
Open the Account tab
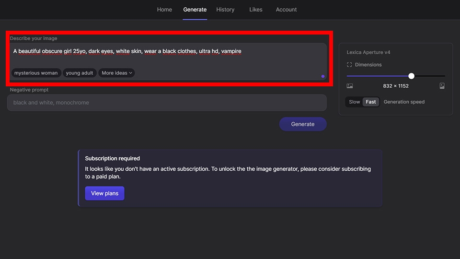pyautogui.click(x=286, y=10)
